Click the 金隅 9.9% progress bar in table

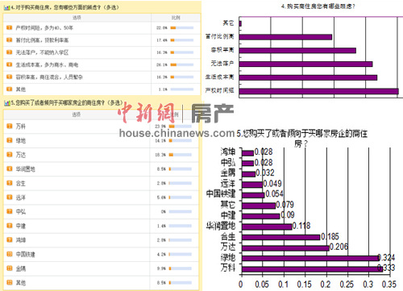(x=181, y=268)
